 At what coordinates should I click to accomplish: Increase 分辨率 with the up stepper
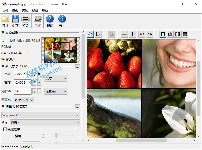point(34,90)
